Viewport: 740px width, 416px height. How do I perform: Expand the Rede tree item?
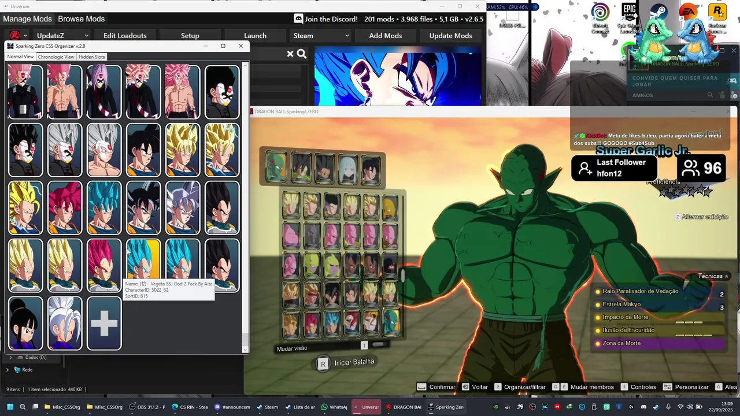pyautogui.click(x=8, y=370)
